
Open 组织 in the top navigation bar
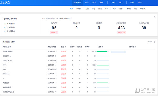pyautogui.click(x=132, y=3)
